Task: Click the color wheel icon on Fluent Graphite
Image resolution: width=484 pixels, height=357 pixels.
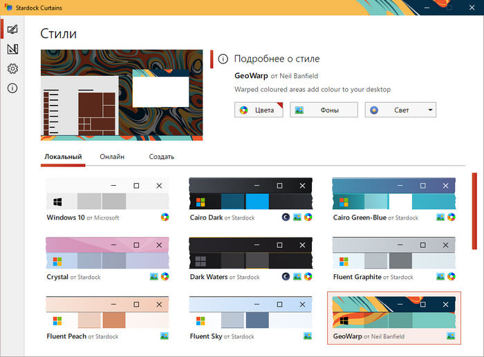Action: (452, 276)
